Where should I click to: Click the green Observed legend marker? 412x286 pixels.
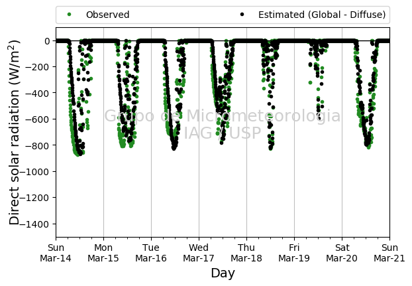70,15
